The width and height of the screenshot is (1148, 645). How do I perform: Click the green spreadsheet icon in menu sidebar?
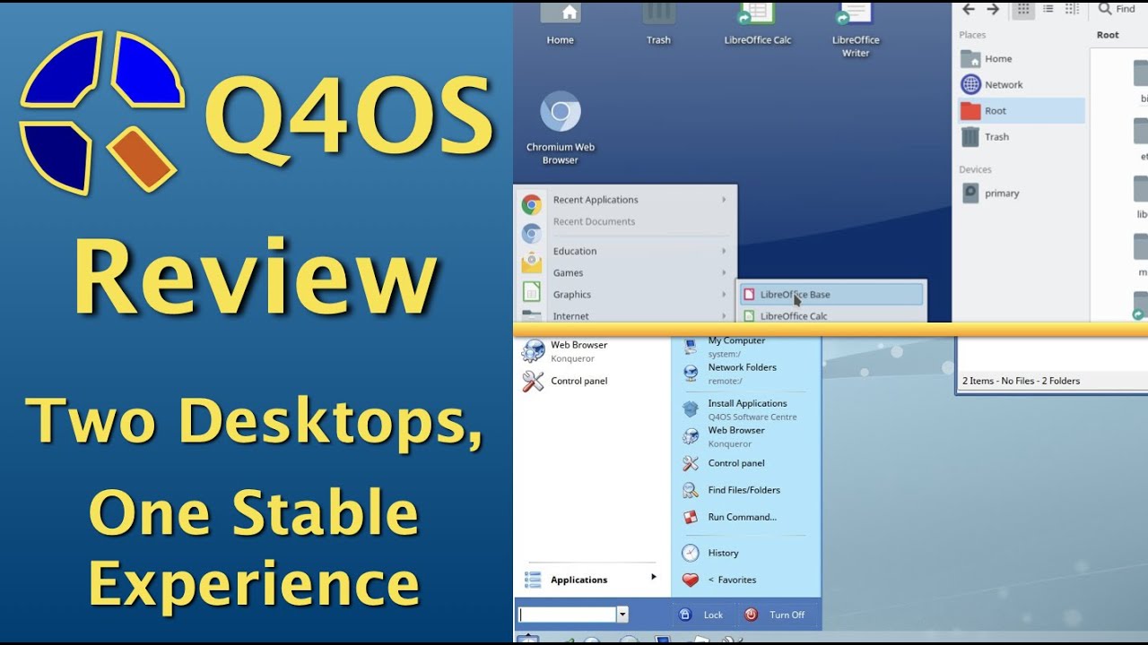tap(532, 291)
